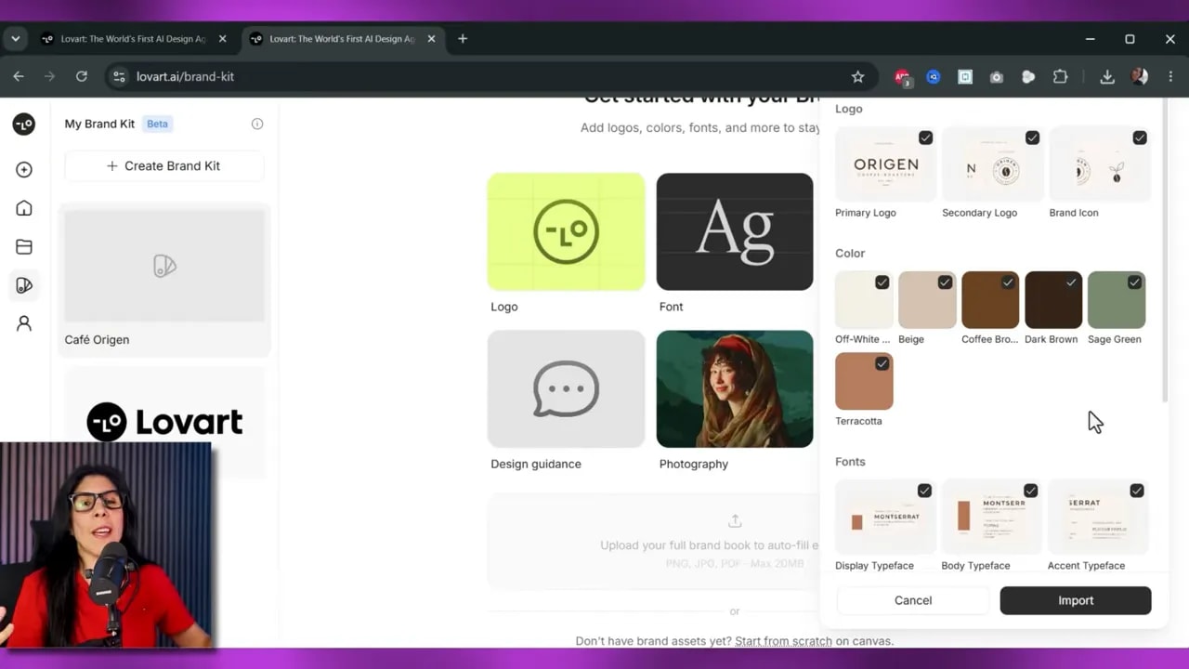
Task: Click the blue round extension icon
Action: click(934, 77)
